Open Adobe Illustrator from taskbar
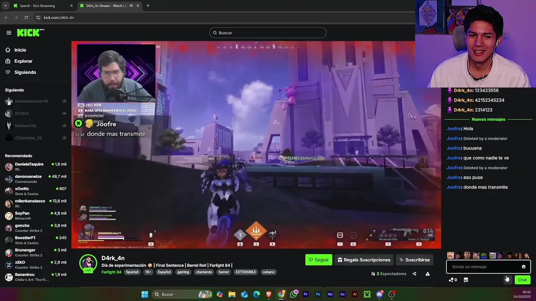Image resolution: width=536 pixels, height=301 pixels. click(x=355, y=294)
